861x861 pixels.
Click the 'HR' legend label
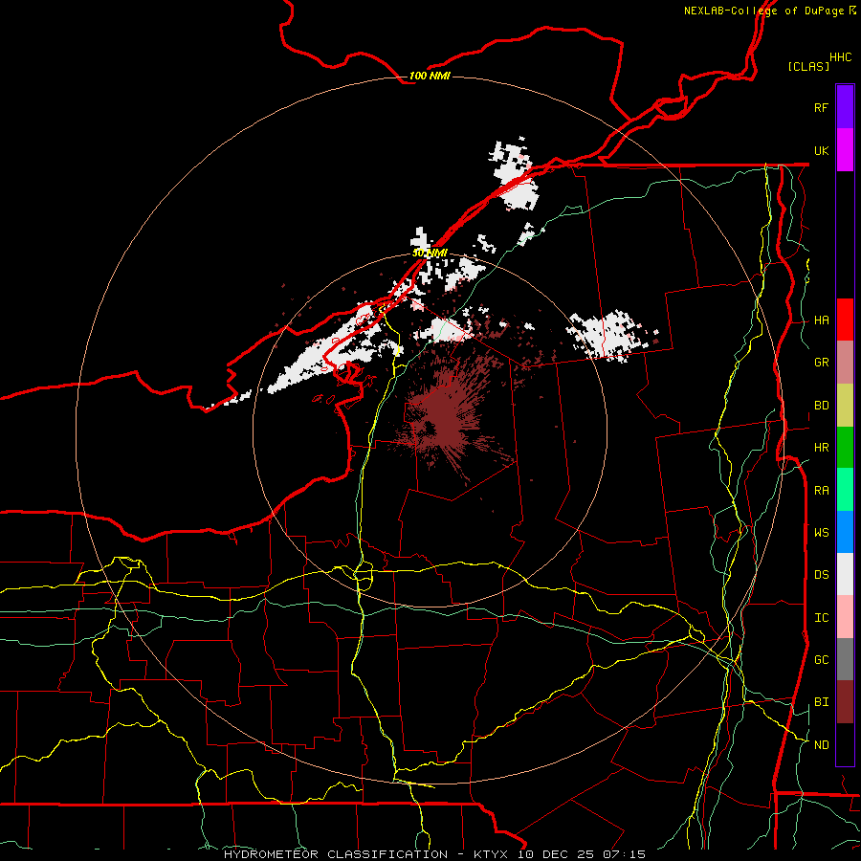click(821, 448)
